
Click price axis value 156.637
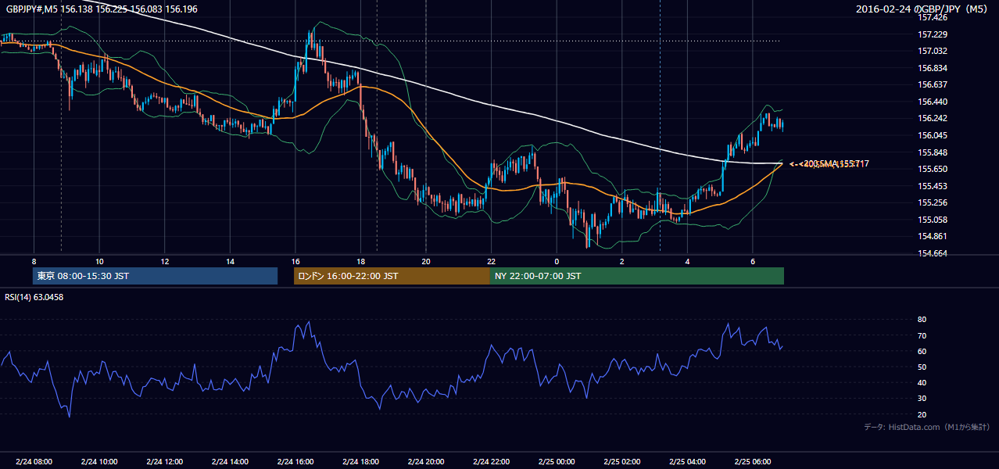click(933, 84)
